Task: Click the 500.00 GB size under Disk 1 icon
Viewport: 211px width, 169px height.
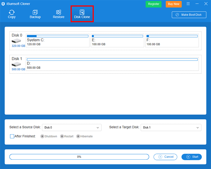Action: click(x=18, y=69)
